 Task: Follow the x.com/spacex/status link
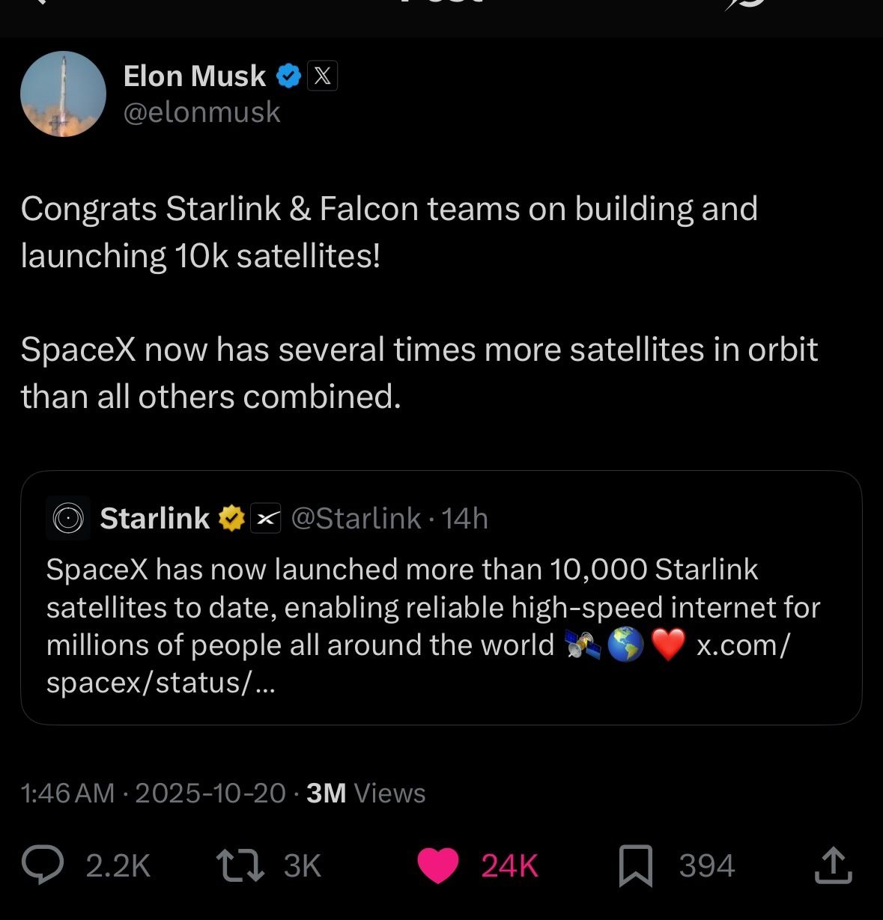742,645
